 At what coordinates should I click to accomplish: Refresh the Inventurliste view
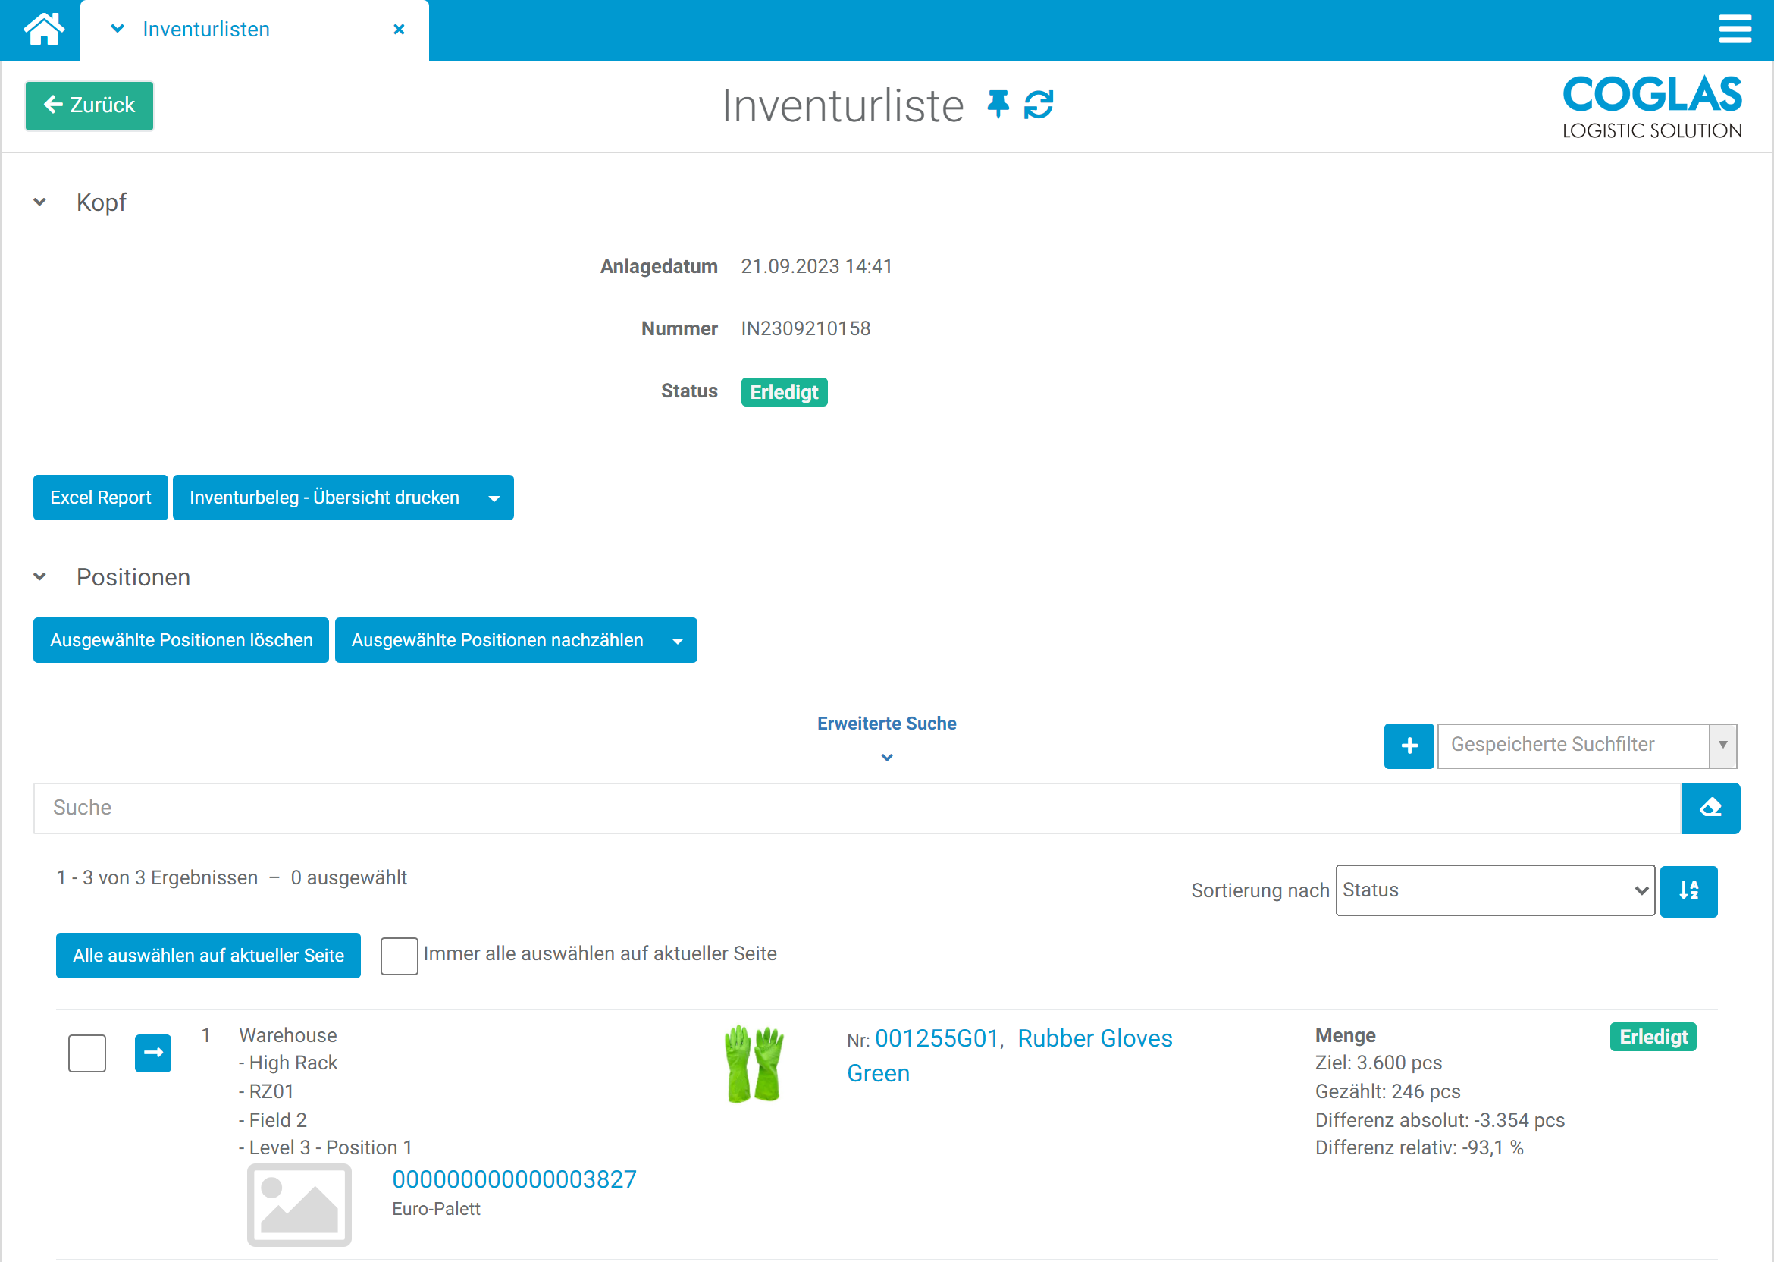[x=1039, y=105]
